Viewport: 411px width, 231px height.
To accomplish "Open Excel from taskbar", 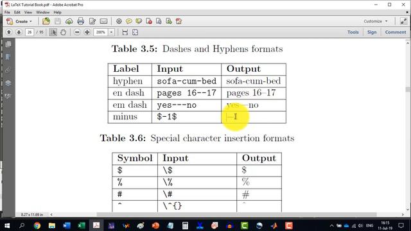I will [x=82, y=225].
